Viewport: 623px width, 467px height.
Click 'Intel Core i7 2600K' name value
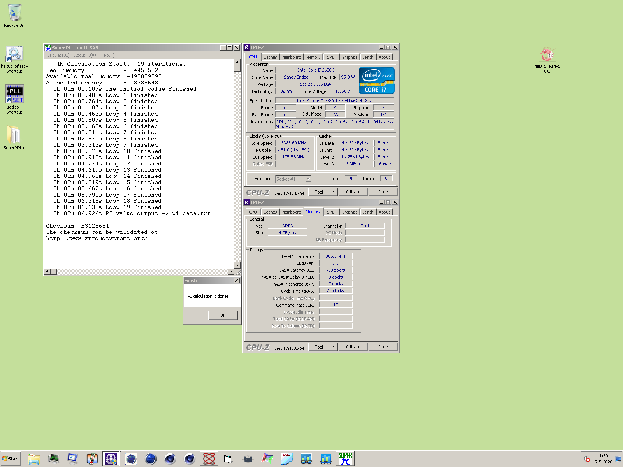tap(316, 70)
